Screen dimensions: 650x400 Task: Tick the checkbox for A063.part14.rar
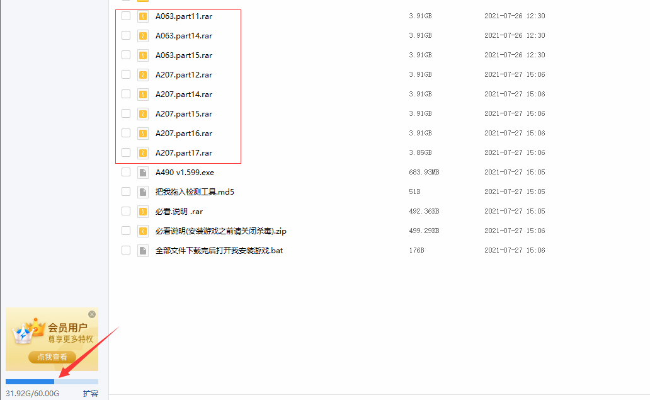tap(126, 35)
